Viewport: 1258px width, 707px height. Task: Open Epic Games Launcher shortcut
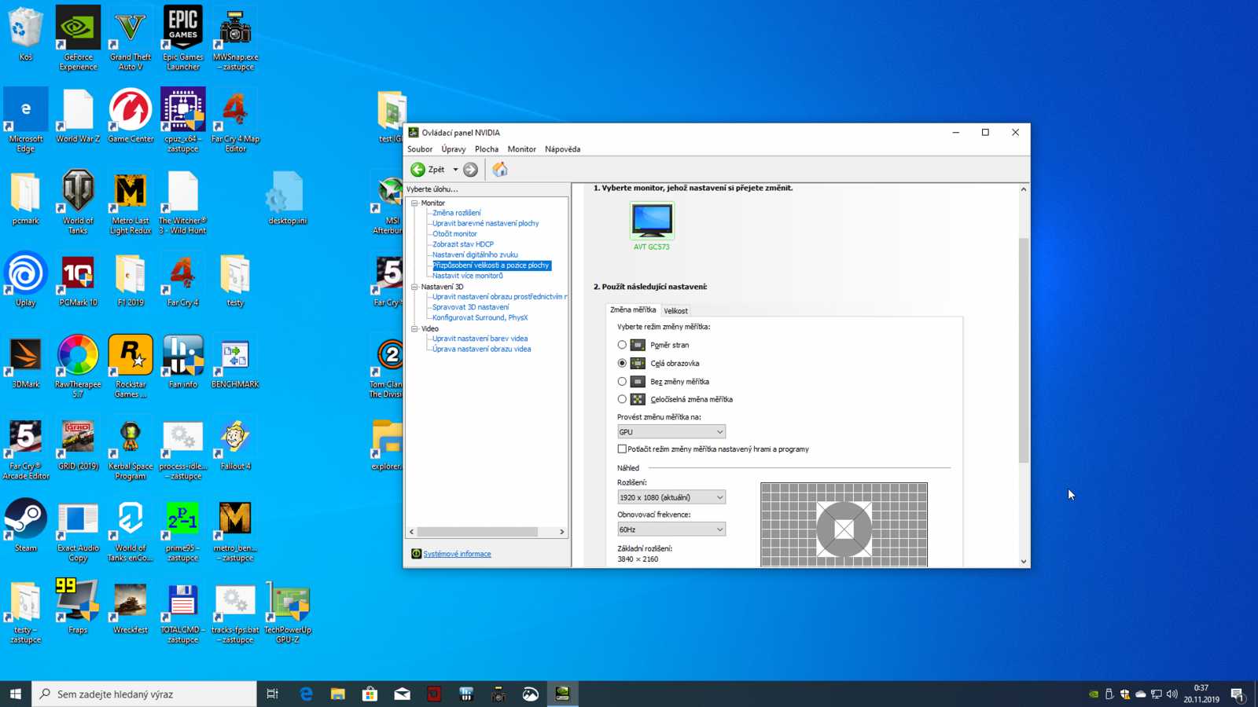(x=182, y=38)
